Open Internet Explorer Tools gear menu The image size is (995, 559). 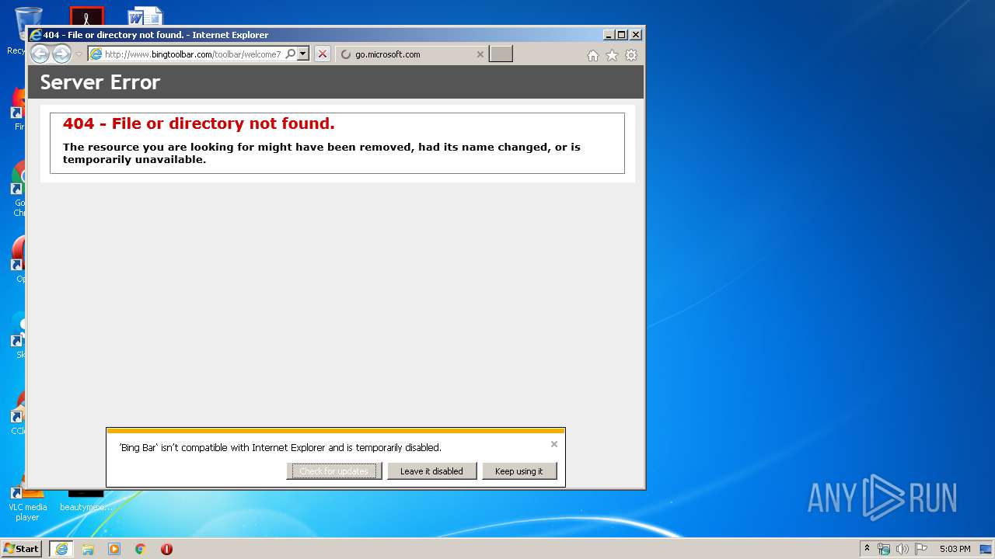(x=631, y=55)
